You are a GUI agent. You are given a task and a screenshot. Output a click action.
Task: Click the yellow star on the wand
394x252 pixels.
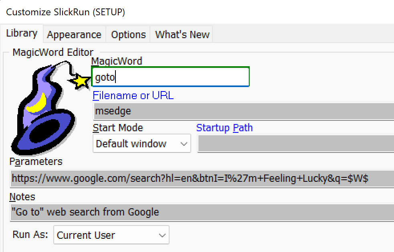point(81,81)
